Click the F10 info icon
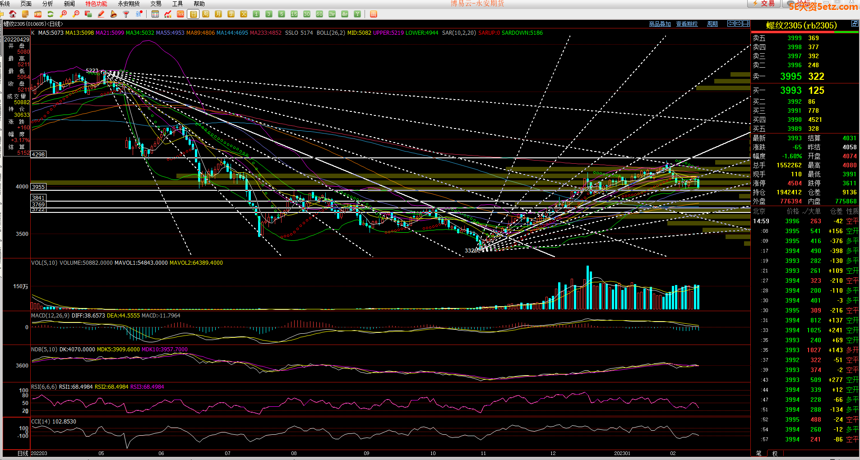Screen dimensions: 860x460 point(38,14)
